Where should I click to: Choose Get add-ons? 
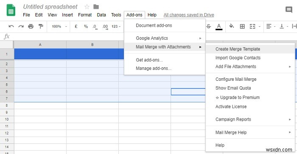click(x=165, y=60)
